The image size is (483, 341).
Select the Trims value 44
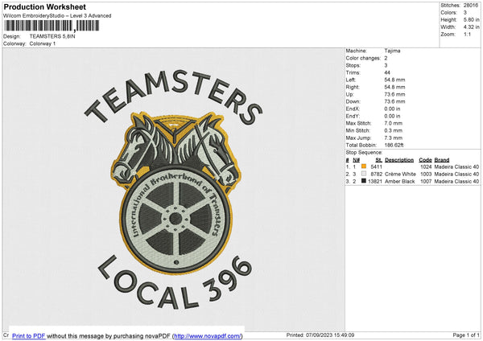387,72
